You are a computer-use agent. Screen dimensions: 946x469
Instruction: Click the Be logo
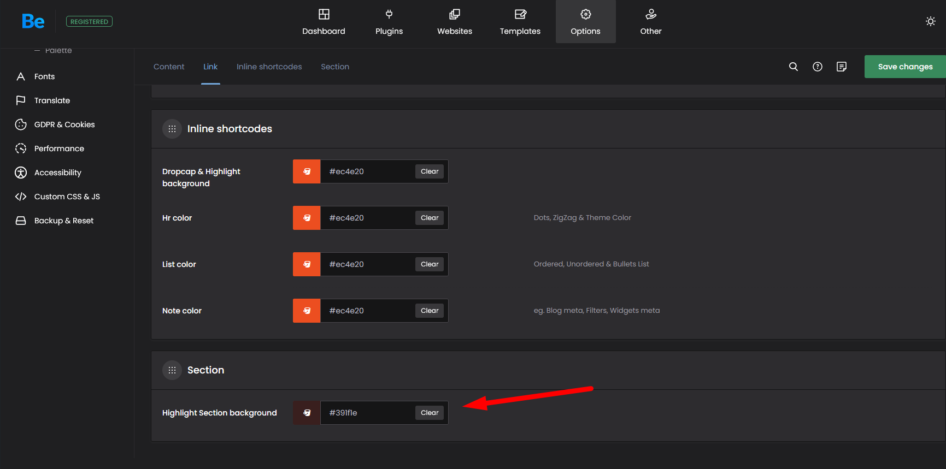[33, 21]
